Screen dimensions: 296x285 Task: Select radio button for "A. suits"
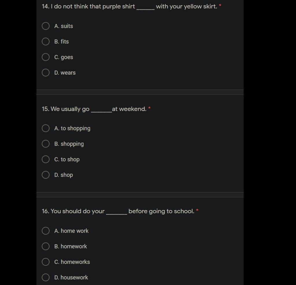point(46,26)
